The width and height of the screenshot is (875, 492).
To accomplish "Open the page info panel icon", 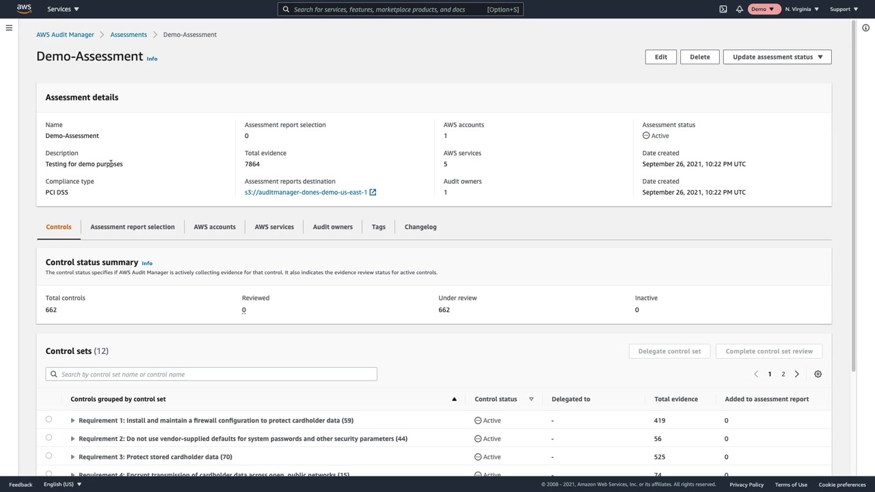I will coord(865,28).
